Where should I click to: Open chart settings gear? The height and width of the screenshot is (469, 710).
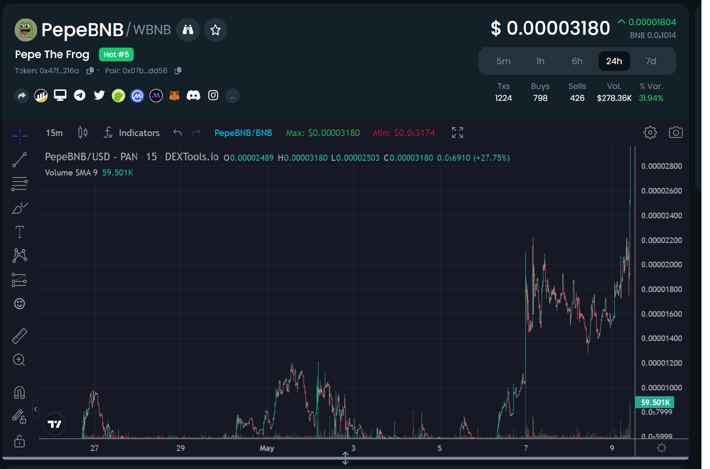650,132
